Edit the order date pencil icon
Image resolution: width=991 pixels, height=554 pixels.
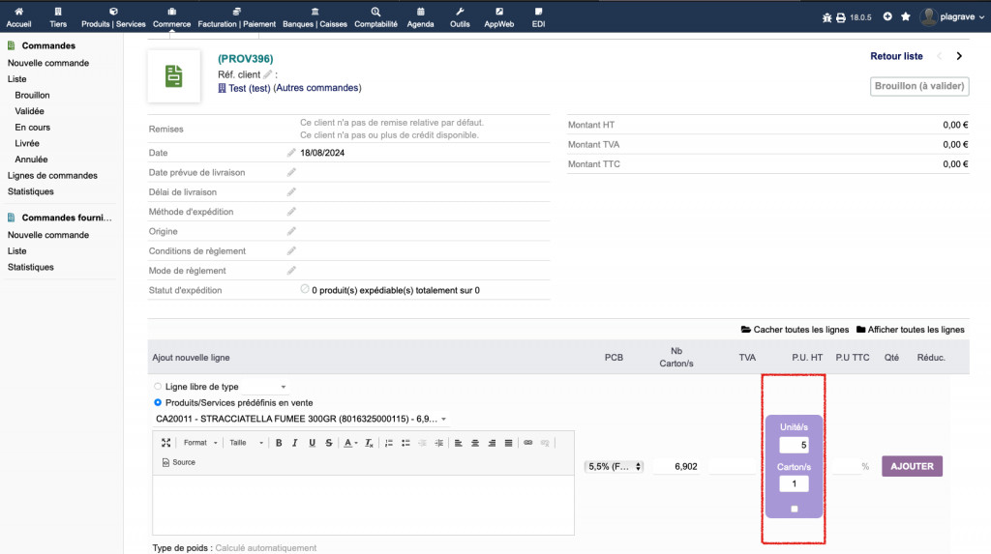291,153
